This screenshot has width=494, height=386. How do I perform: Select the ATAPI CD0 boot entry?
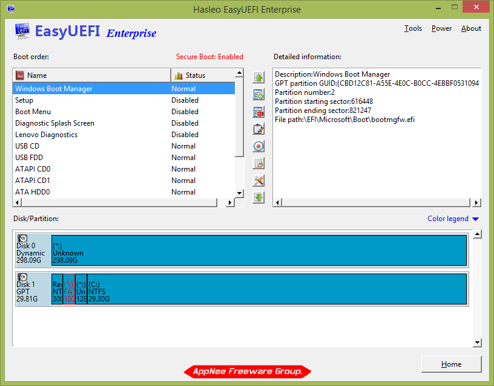point(124,169)
